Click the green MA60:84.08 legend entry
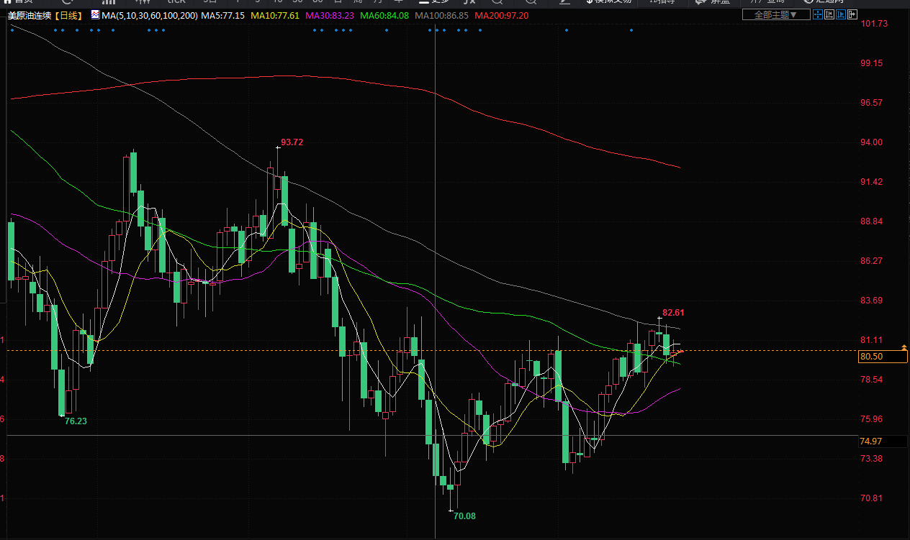This screenshot has width=910, height=540. 384,15
